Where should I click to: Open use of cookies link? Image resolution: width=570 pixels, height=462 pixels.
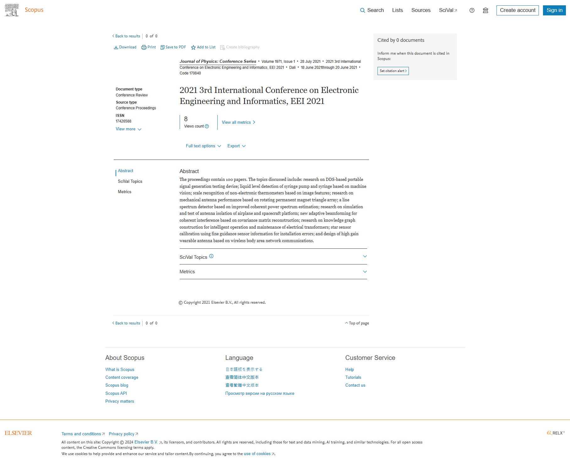click(x=259, y=454)
